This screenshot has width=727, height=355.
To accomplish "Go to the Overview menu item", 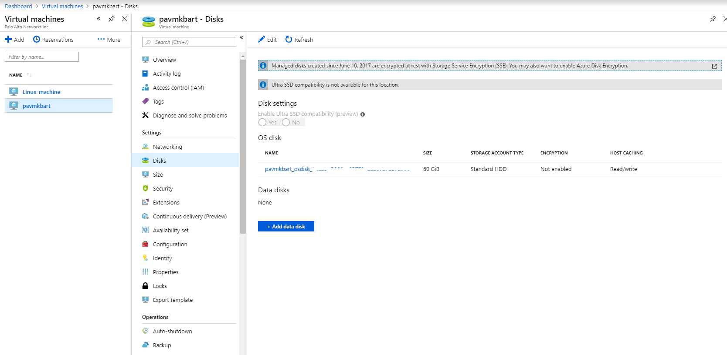I will [164, 60].
